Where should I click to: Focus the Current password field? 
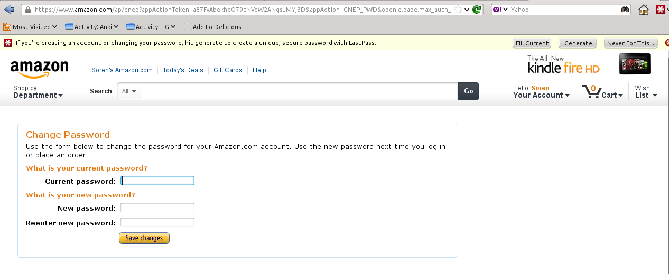click(x=157, y=181)
